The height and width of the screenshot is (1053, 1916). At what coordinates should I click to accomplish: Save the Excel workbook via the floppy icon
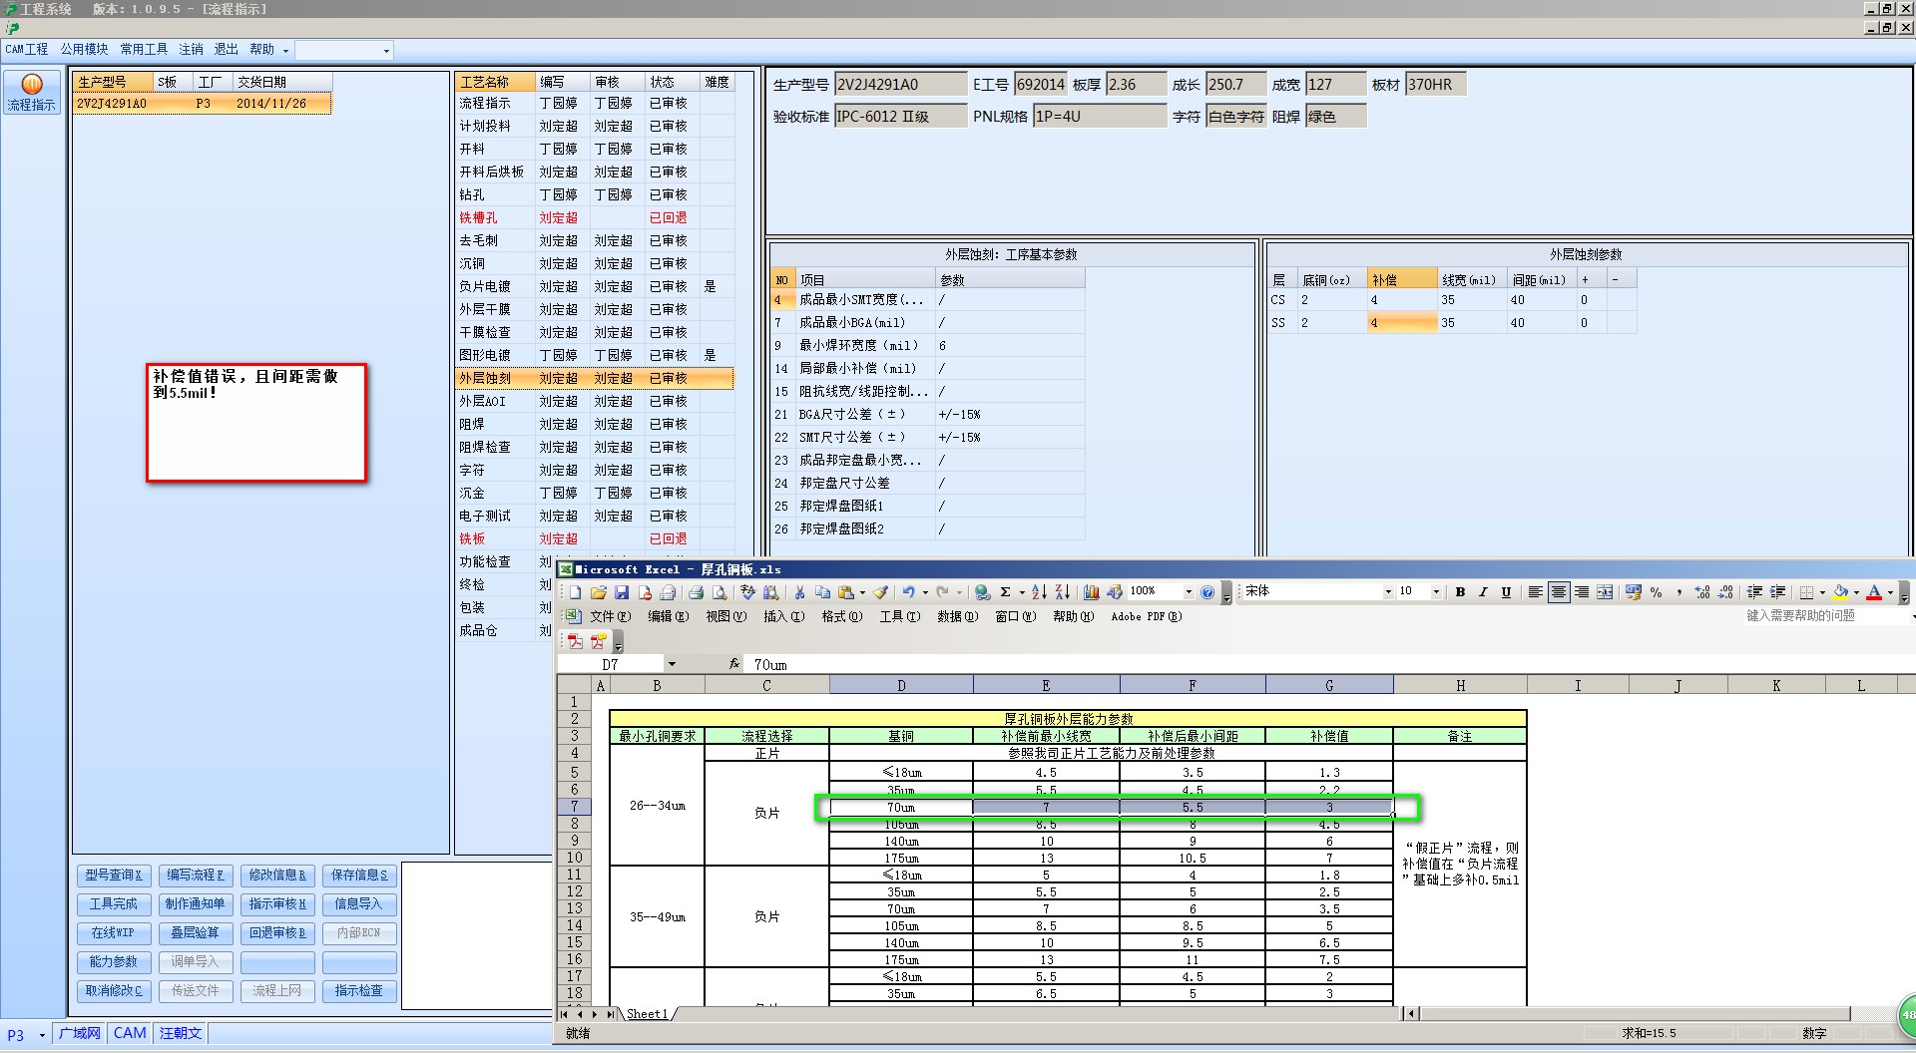point(622,592)
